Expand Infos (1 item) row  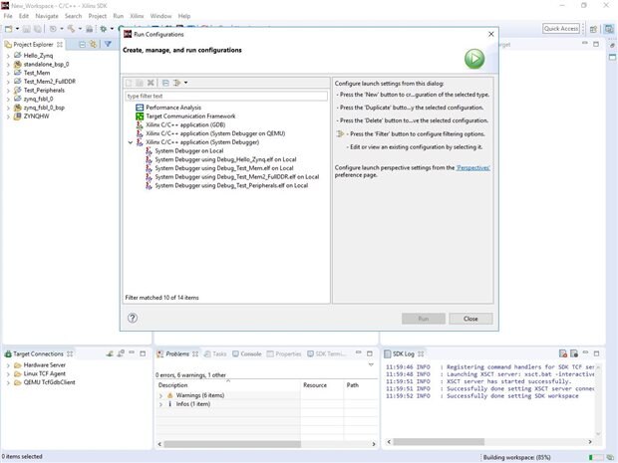pyautogui.click(x=160, y=404)
